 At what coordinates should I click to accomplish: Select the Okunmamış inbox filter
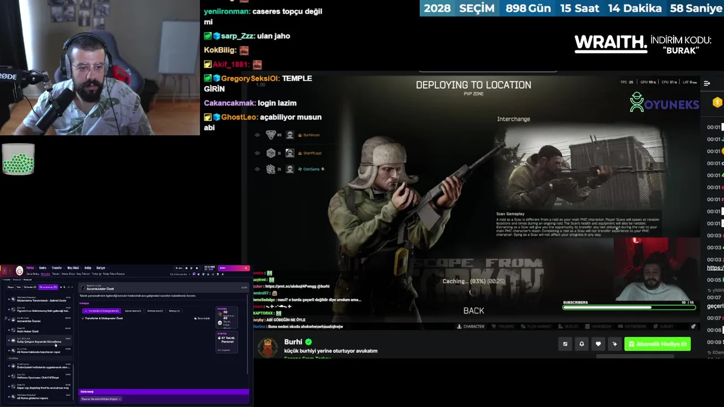pos(48,287)
